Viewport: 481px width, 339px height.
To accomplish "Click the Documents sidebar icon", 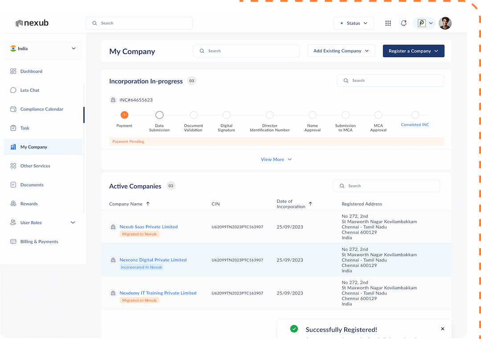I will (x=13, y=185).
